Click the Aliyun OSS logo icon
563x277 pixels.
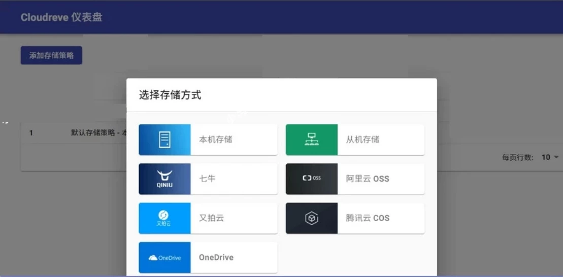point(311,179)
